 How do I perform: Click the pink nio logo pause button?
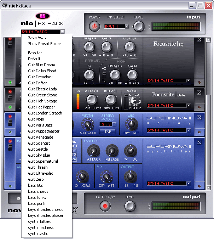click(x=43, y=16)
